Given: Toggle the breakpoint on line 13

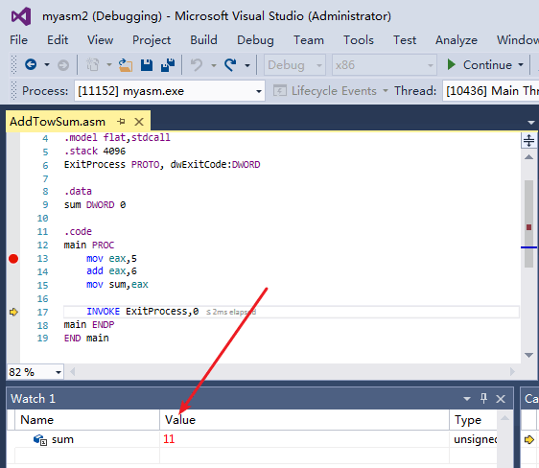Looking at the screenshot, I should point(13,258).
